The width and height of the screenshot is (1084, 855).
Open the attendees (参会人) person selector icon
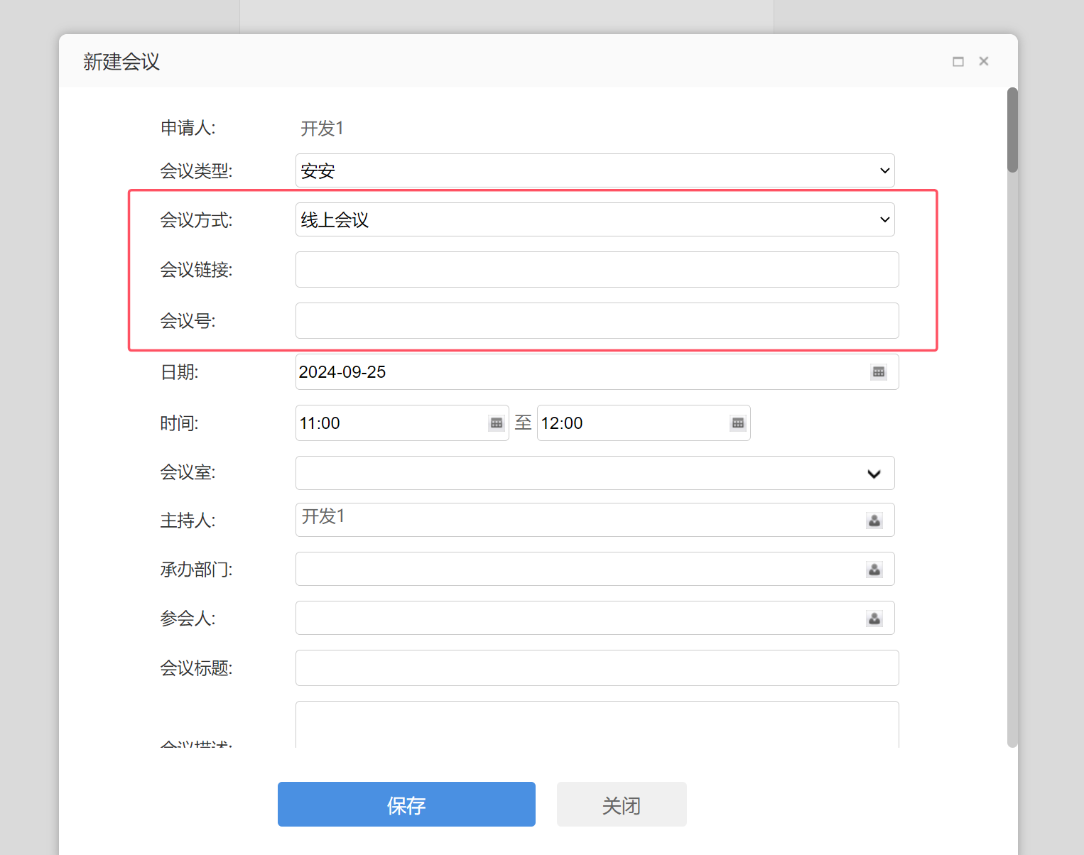point(874,619)
